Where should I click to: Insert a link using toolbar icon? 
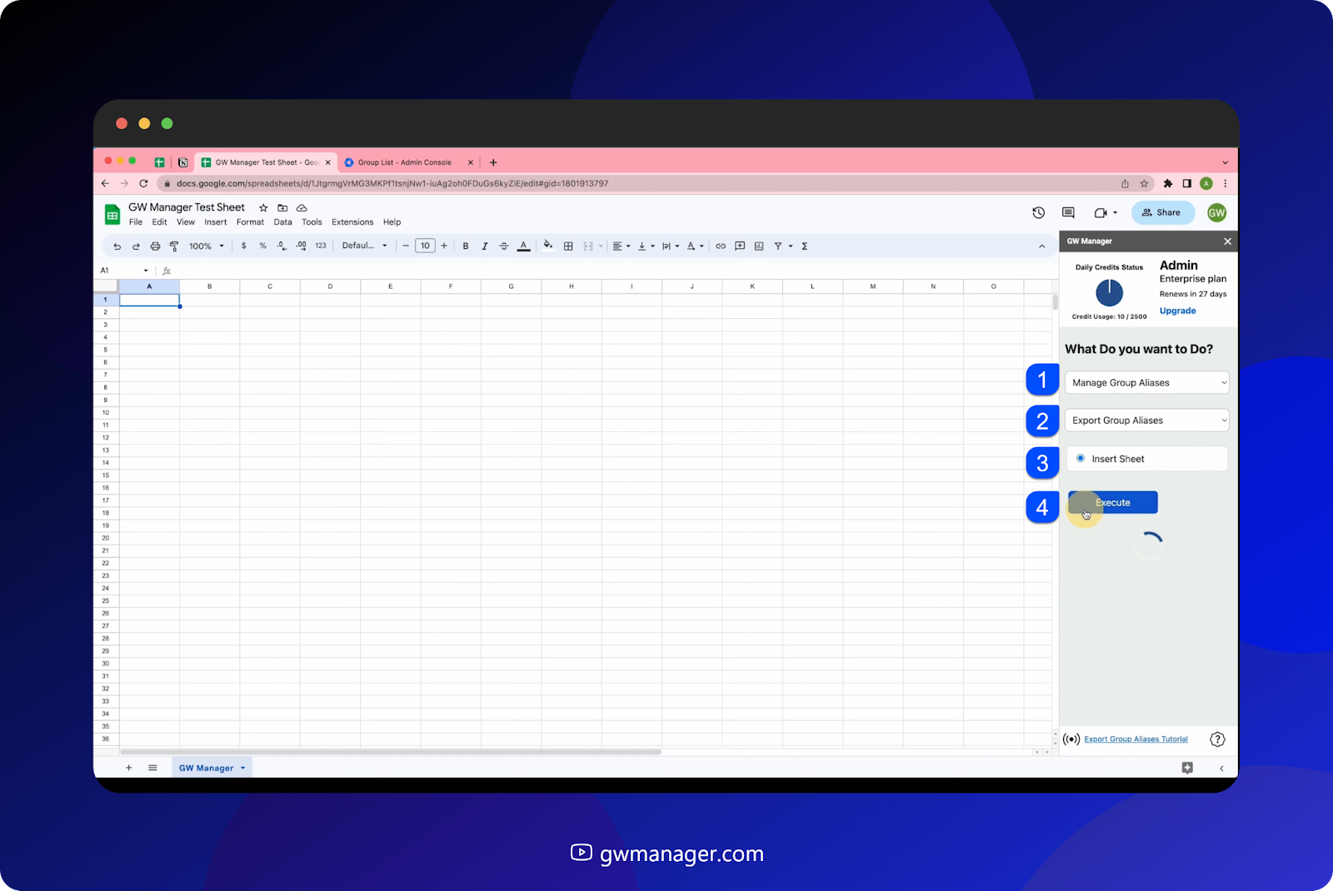point(721,246)
